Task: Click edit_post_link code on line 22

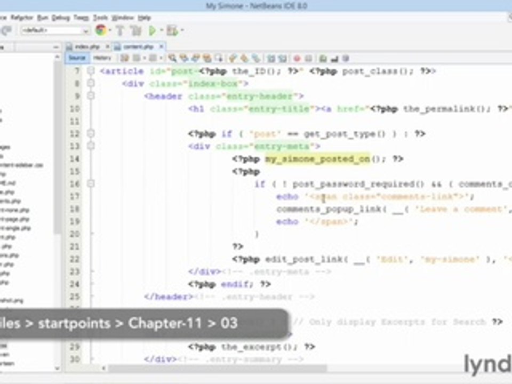Action: [303, 260]
